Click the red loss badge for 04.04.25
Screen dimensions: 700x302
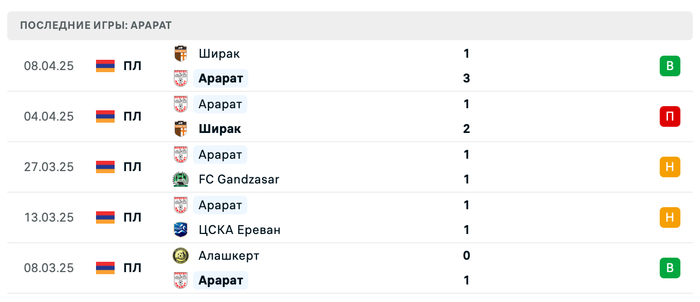670,116
